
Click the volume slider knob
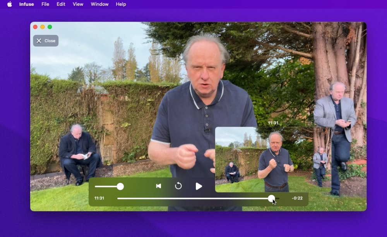(x=120, y=186)
